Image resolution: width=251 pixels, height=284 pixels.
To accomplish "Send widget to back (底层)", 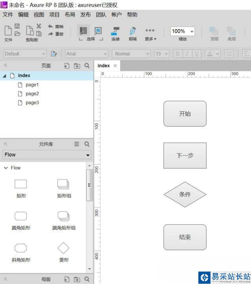I will coord(231,33).
